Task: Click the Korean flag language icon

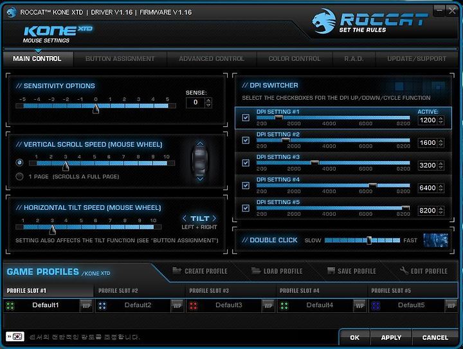Action: click(x=15, y=337)
